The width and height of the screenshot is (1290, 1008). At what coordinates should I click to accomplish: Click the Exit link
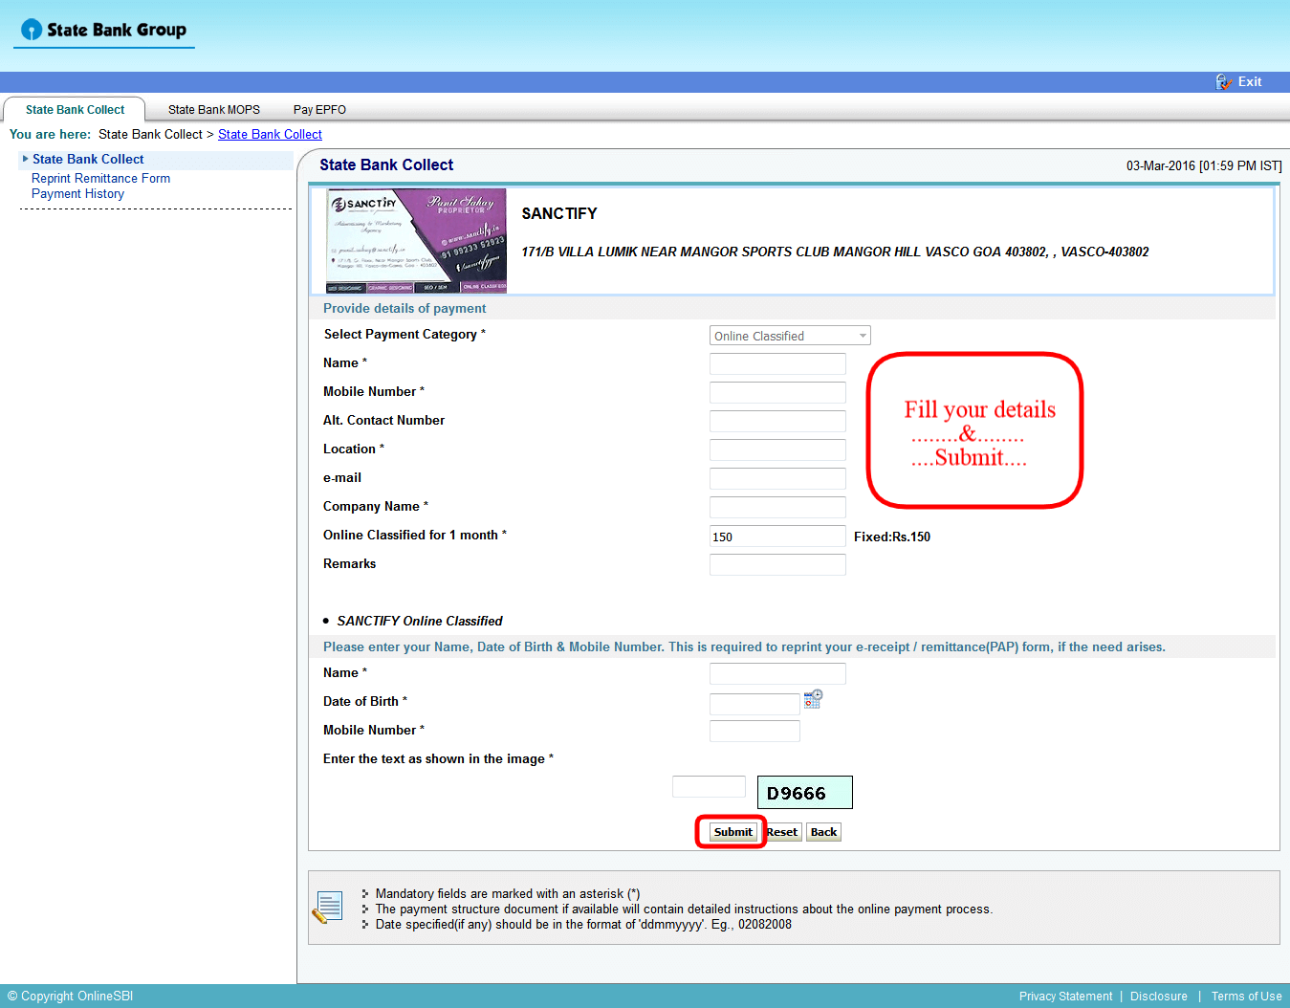1250,82
